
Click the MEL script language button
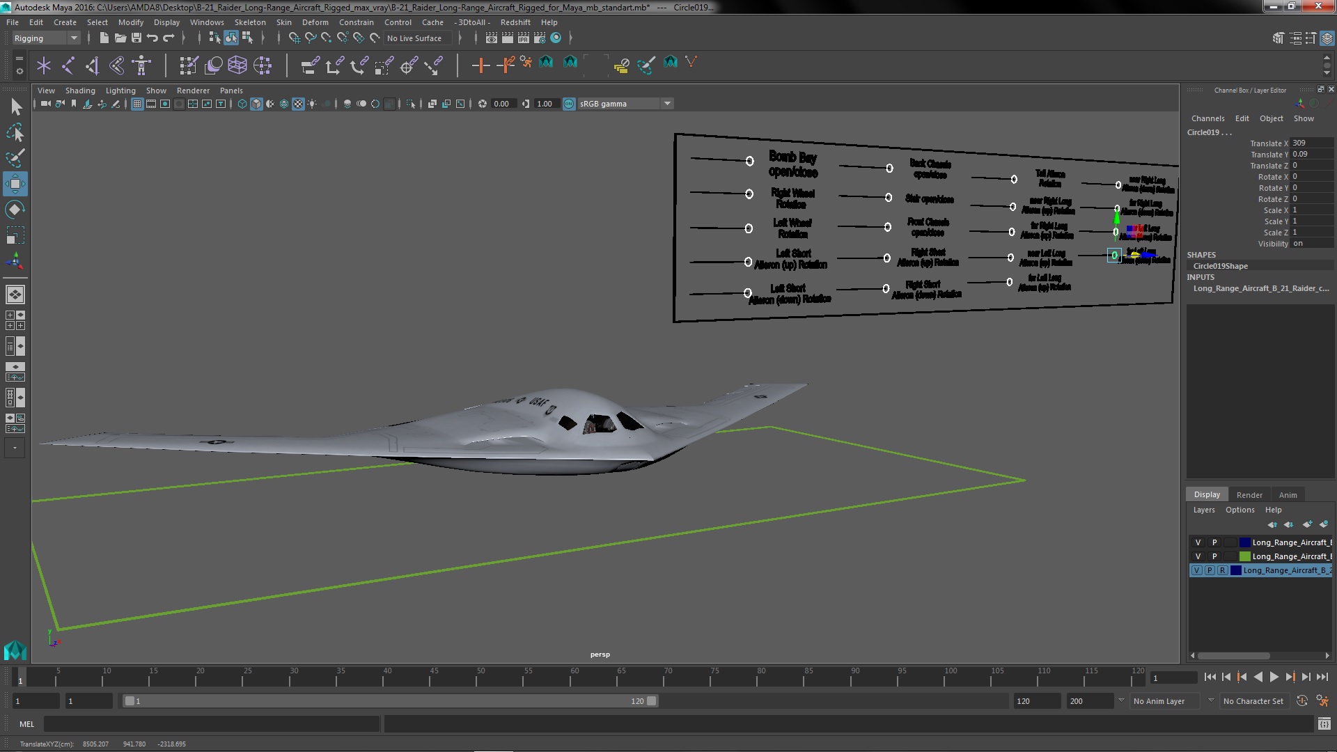click(26, 724)
